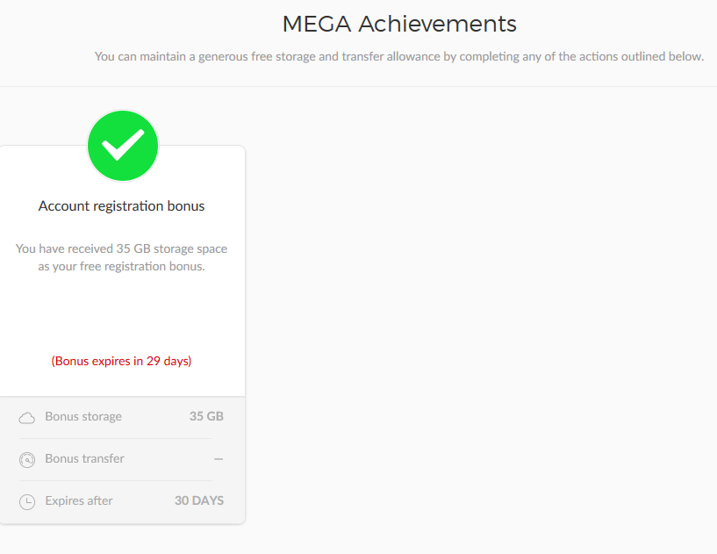Screen dimensions: 717x554
Task: Select the Bonus storage label
Action: pyautogui.click(x=83, y=416)
